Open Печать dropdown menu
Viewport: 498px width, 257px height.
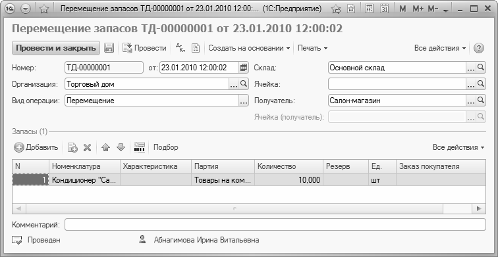(312, 48)
